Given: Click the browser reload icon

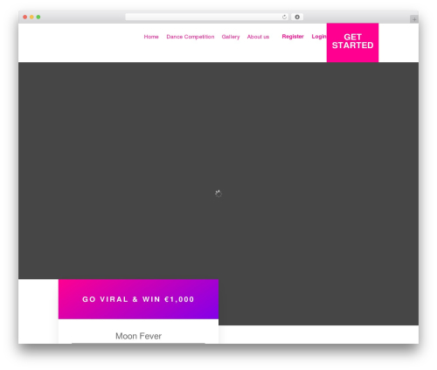Looking at the screenshot, I should click(x=284, y=17).
